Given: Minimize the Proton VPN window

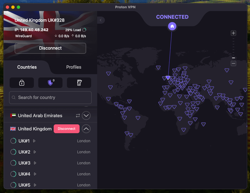Looking at the screenshot, I should tap(13, 7).
